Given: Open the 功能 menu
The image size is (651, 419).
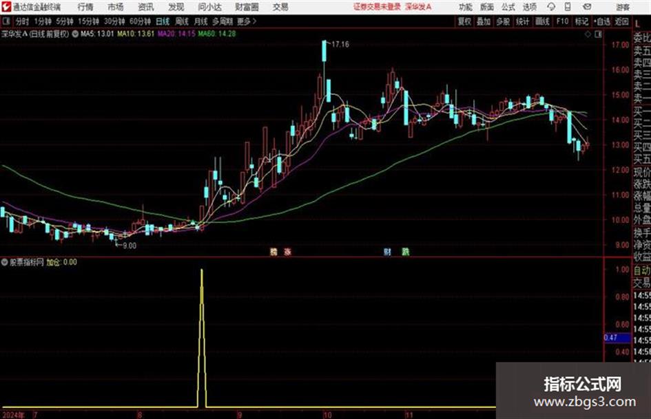Looking at the screenshot, I should coord(466,7).
